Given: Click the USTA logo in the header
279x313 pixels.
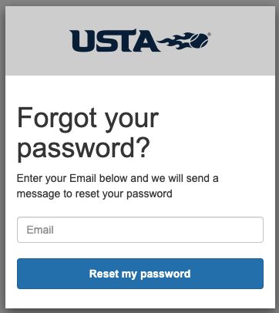Looking at the screenshot, I should coord(140,41).
